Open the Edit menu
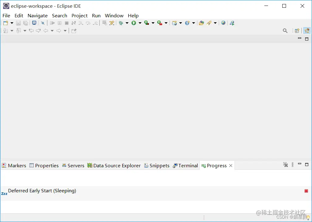 [19, 15]
